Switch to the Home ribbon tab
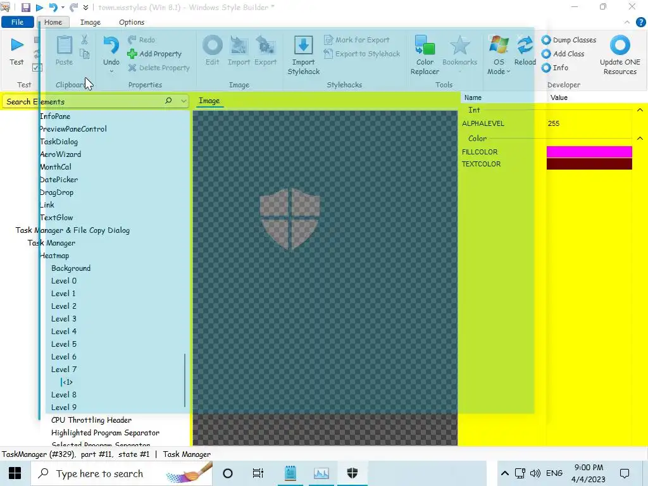This screenshot has height=486, width=648. (x=53, y=22)
